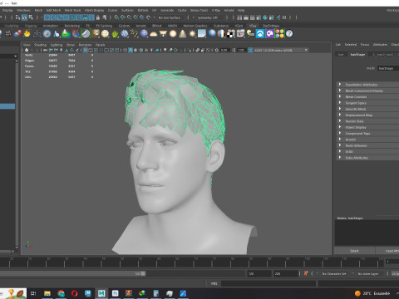Click the green plant shelf icon
399x299 pixels.
point(115,34)
